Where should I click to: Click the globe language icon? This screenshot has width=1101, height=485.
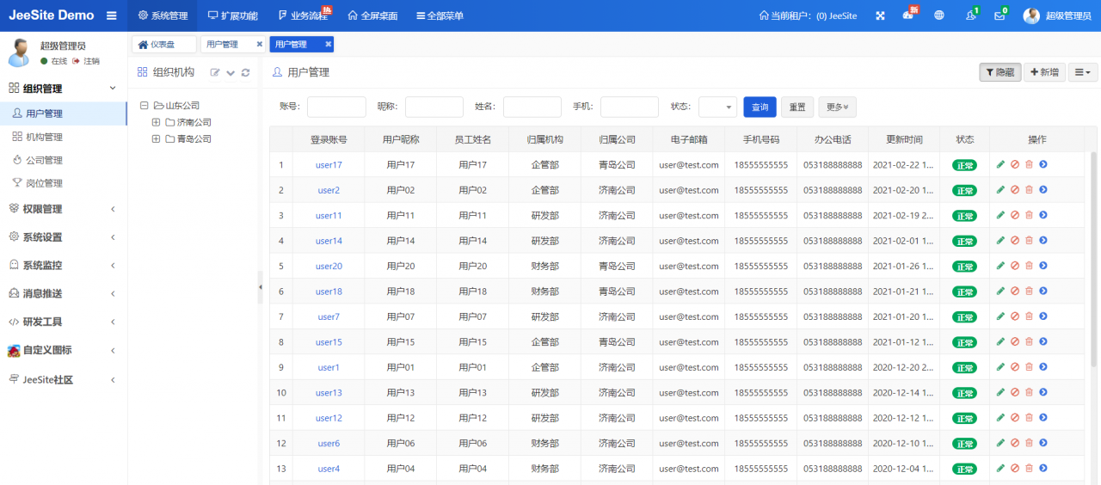[939, 15]
